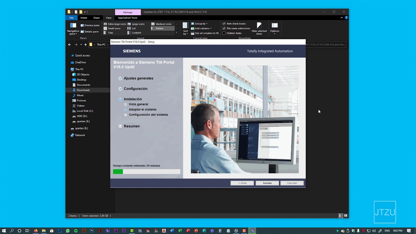Open the Sort by dropdown

pyautogui.click(x=185, y=29)
